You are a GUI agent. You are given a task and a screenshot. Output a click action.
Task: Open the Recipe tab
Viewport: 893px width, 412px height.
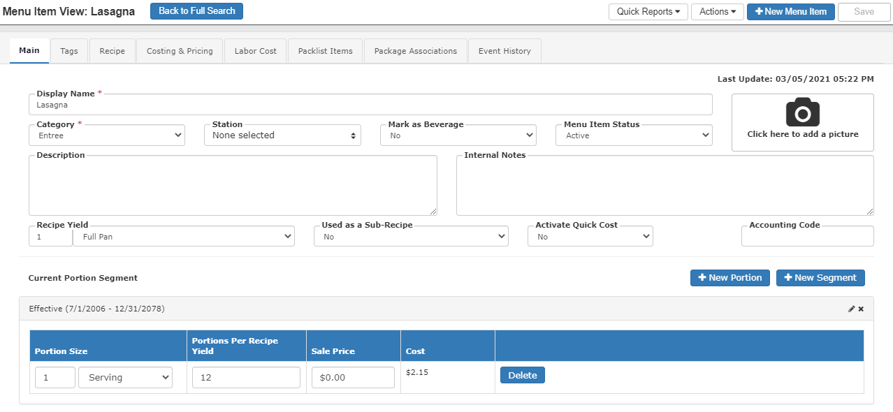pos(112,51)
